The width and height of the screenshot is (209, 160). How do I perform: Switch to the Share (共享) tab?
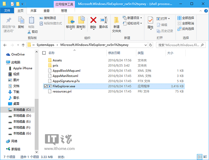coord(33,11)
